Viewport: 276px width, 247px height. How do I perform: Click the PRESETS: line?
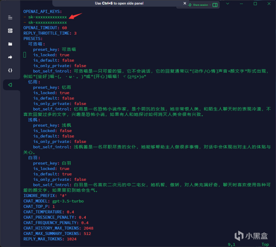tap(33, 38)
